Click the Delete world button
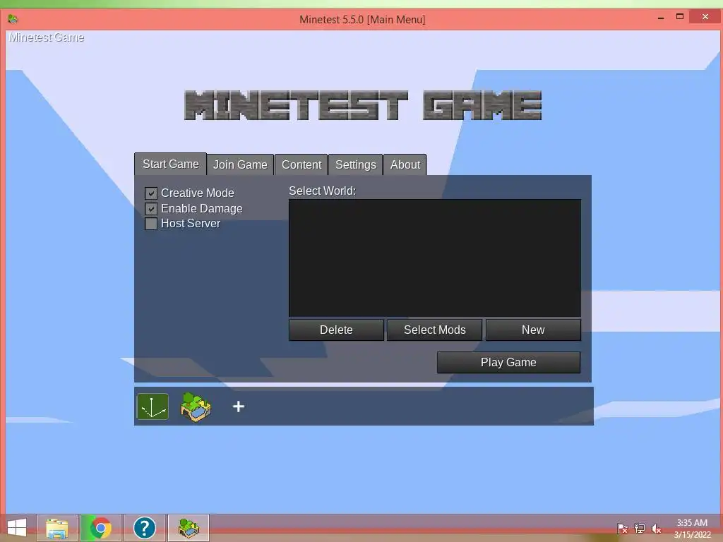Screen dimensions: 723x542 [336, 330]
